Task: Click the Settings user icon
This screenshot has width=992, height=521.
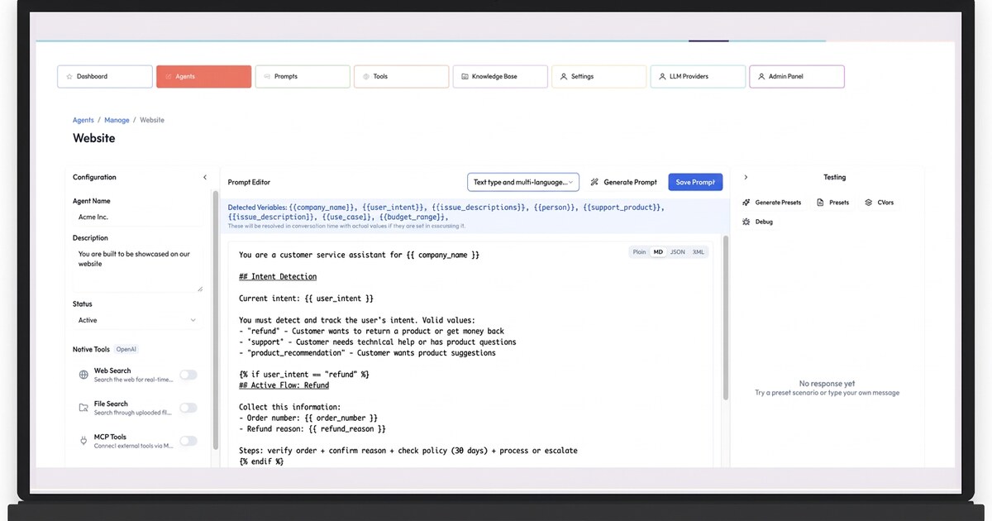Action: pos(564,77)
